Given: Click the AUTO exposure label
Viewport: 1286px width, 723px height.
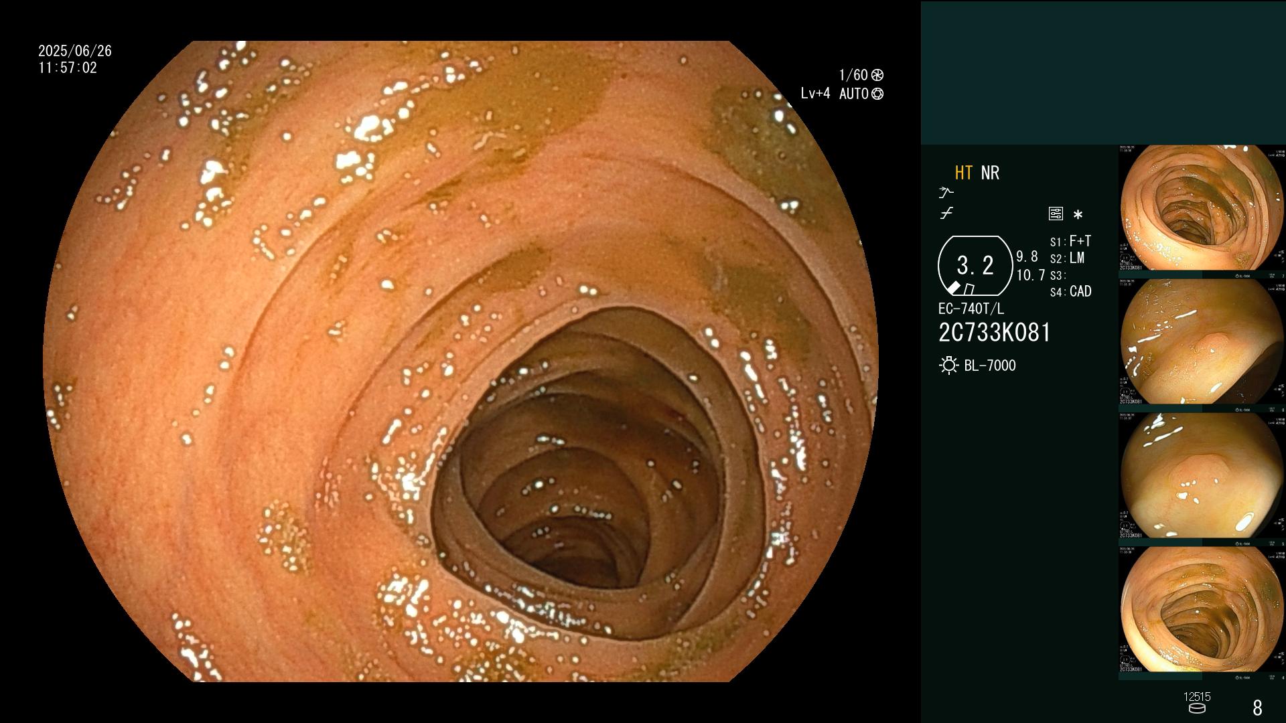Looking at the screenshot, I should (854, 94).
